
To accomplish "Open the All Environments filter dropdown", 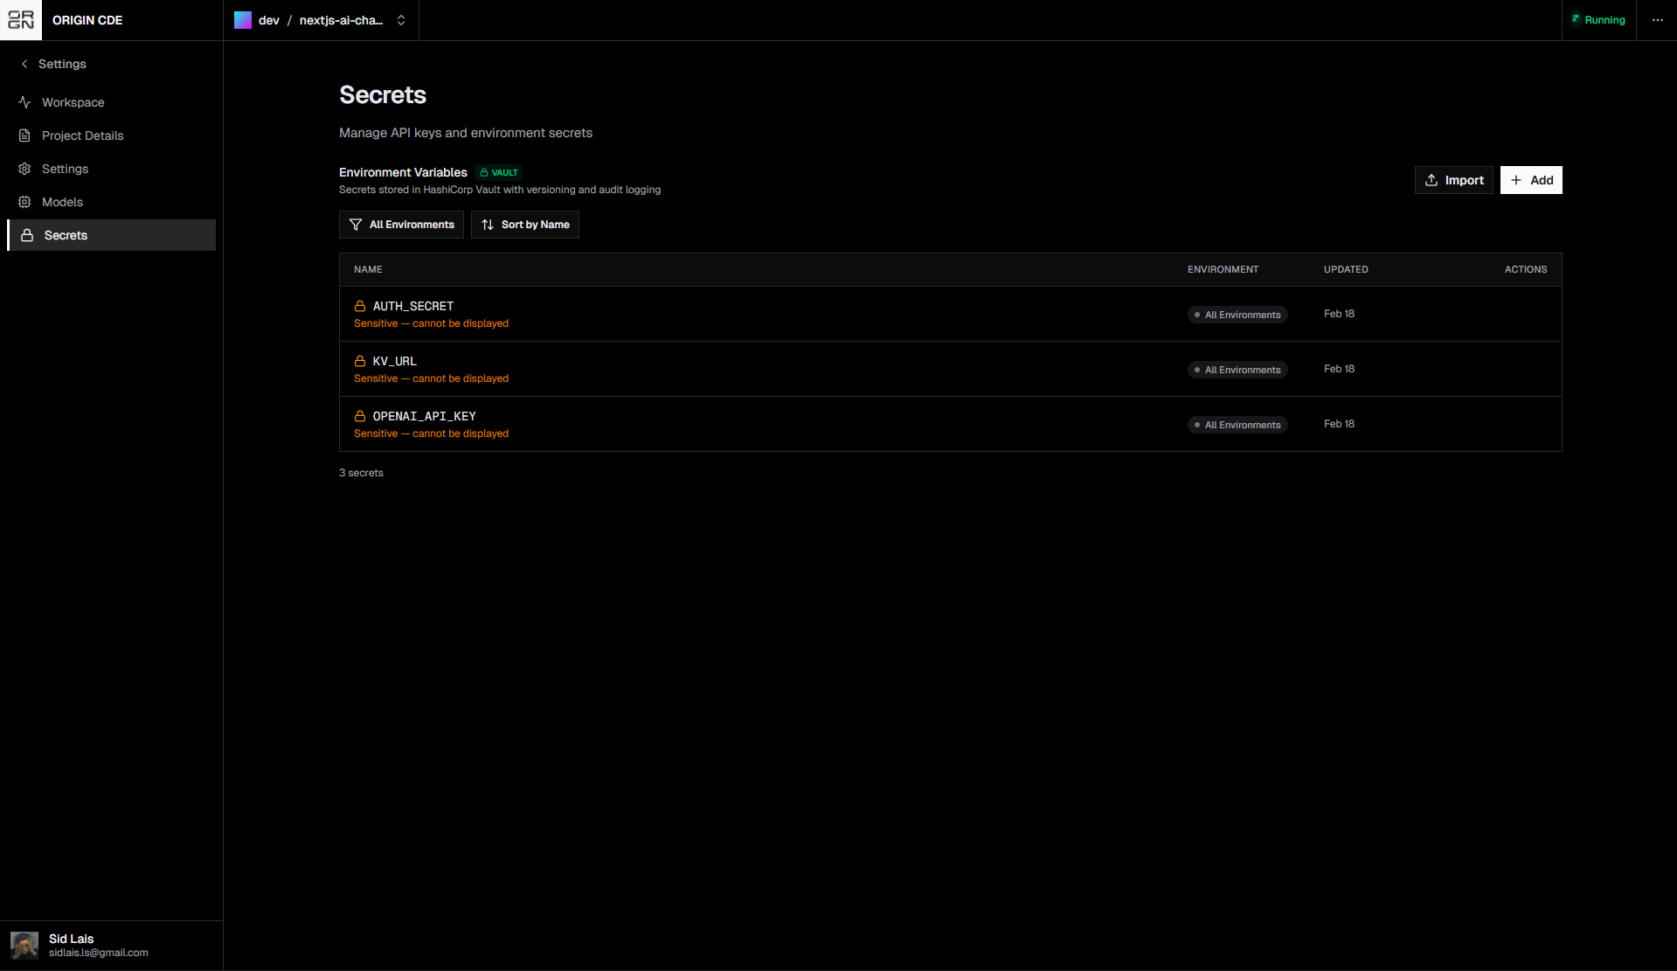I will tap(401, 225).
